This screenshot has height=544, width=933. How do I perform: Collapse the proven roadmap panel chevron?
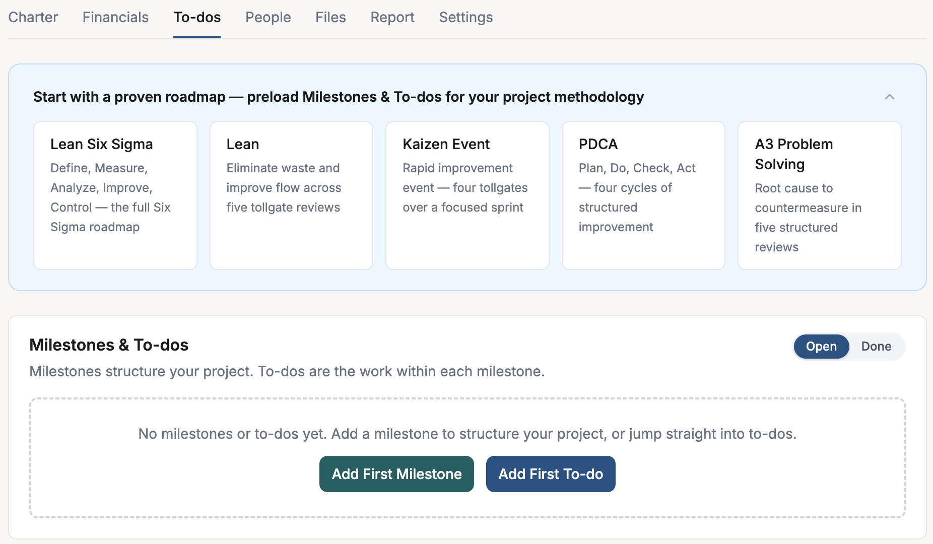tap(889, 97)
